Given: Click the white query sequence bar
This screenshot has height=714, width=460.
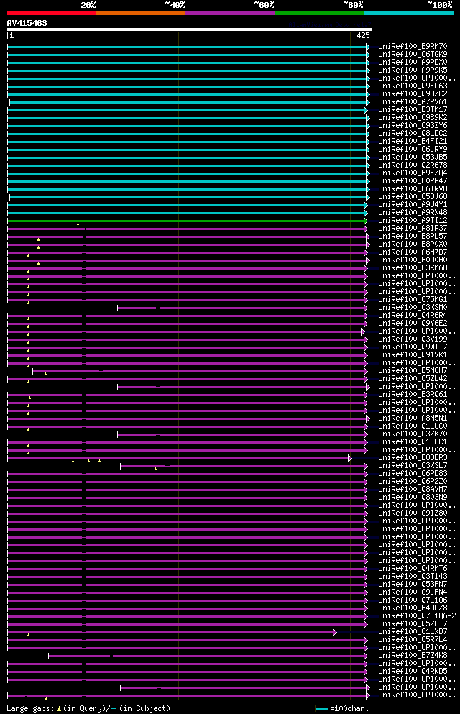Looking at the screenshot, I should [x=190, y=29].
